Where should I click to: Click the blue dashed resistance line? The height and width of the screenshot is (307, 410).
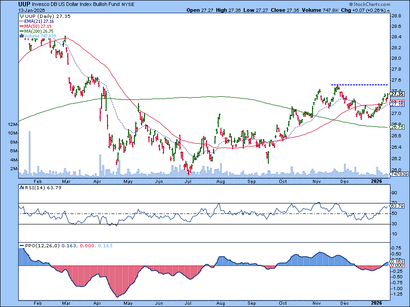click(360, 84)
